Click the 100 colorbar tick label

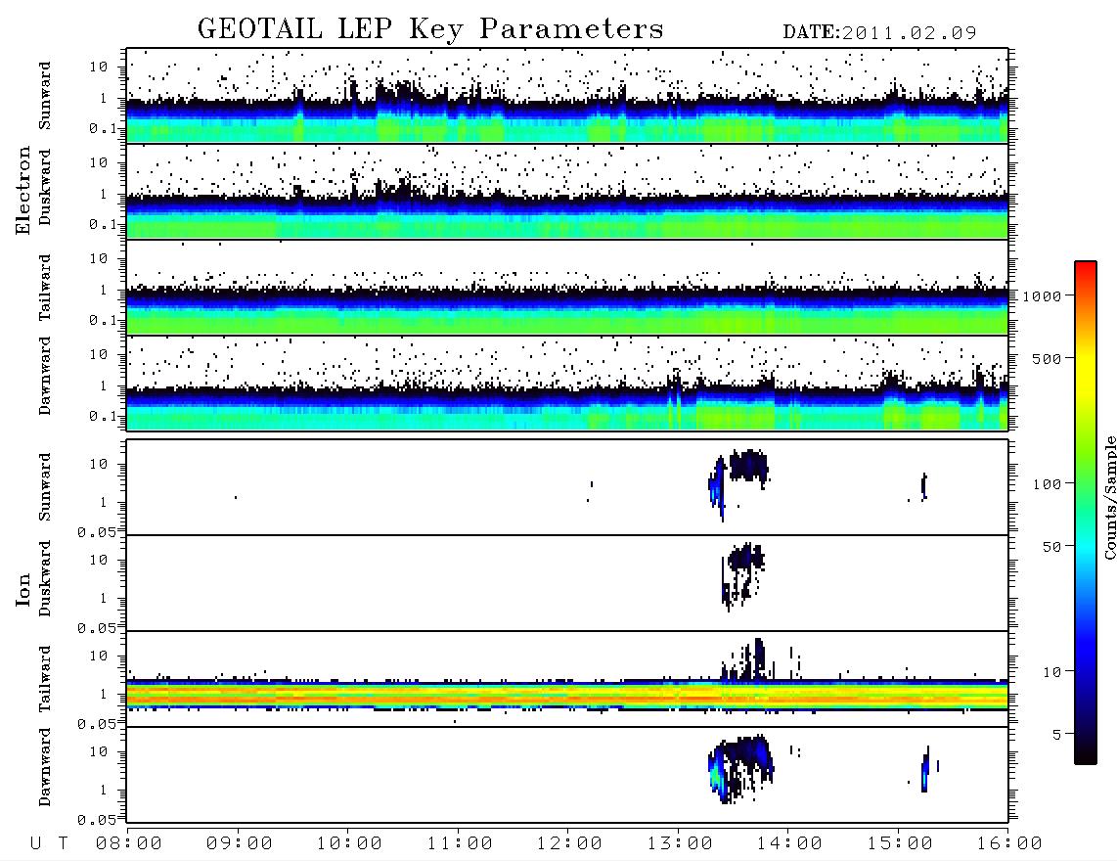[x=1048, y=484]
